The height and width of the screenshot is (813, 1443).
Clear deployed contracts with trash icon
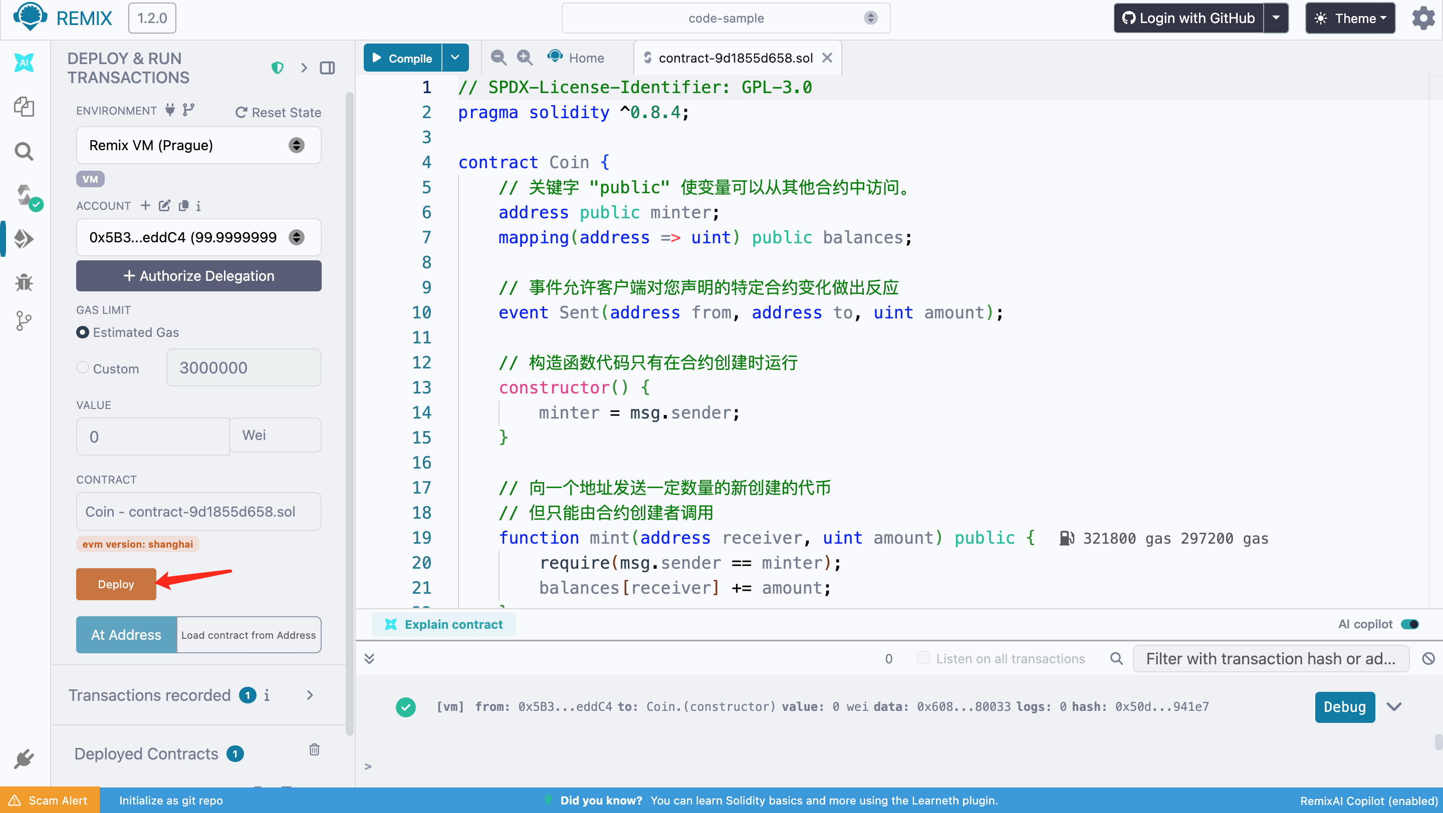coord(314,749)
